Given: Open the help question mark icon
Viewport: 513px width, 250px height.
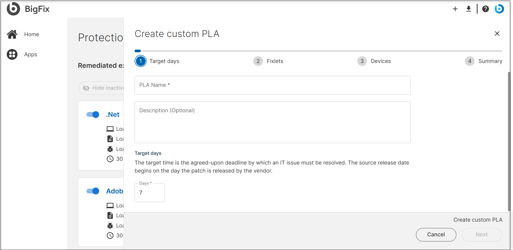Looking at the screenshot, I should [486, 9].
